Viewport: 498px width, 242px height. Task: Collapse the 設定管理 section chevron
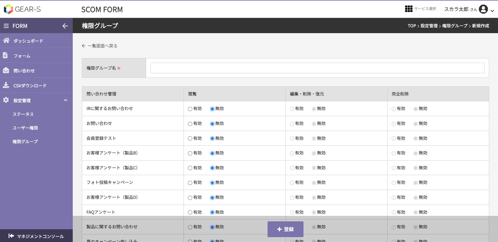point(65,100)
